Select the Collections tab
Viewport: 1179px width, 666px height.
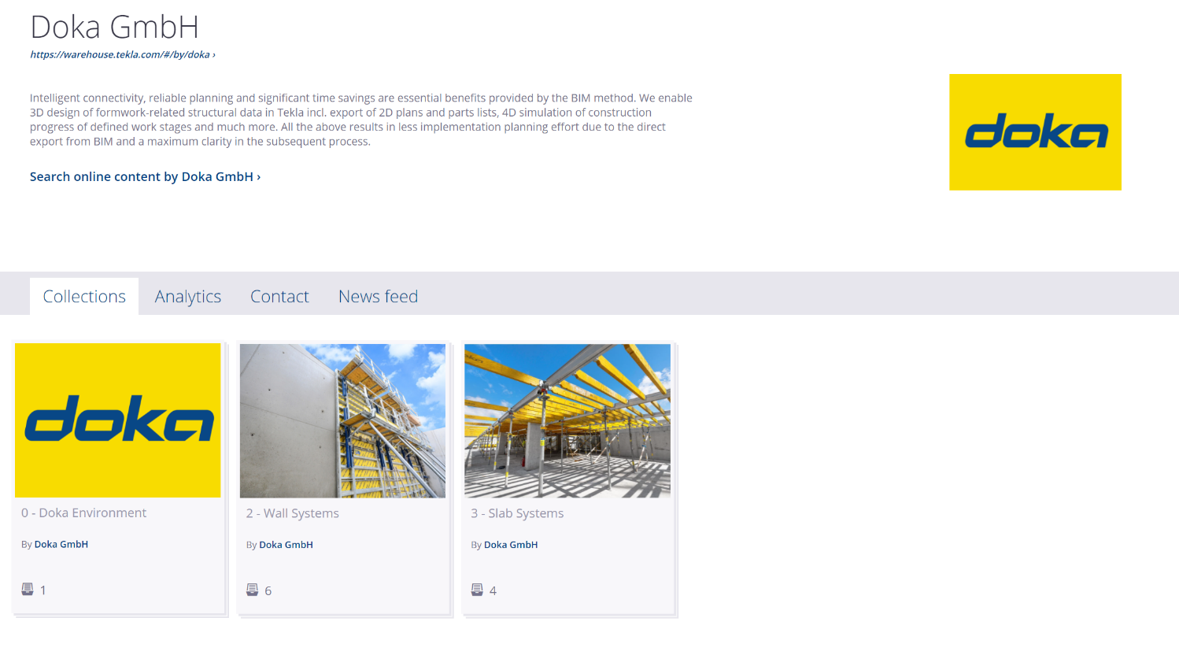pyautogui.click(x=84, y=296)
